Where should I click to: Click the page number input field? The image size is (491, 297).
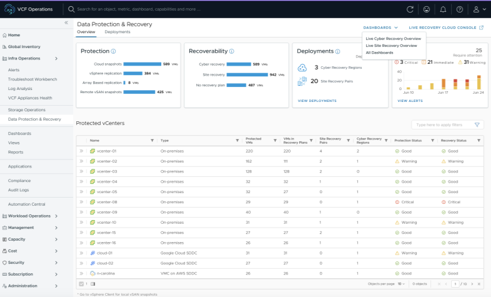click(x=455, y=284)
